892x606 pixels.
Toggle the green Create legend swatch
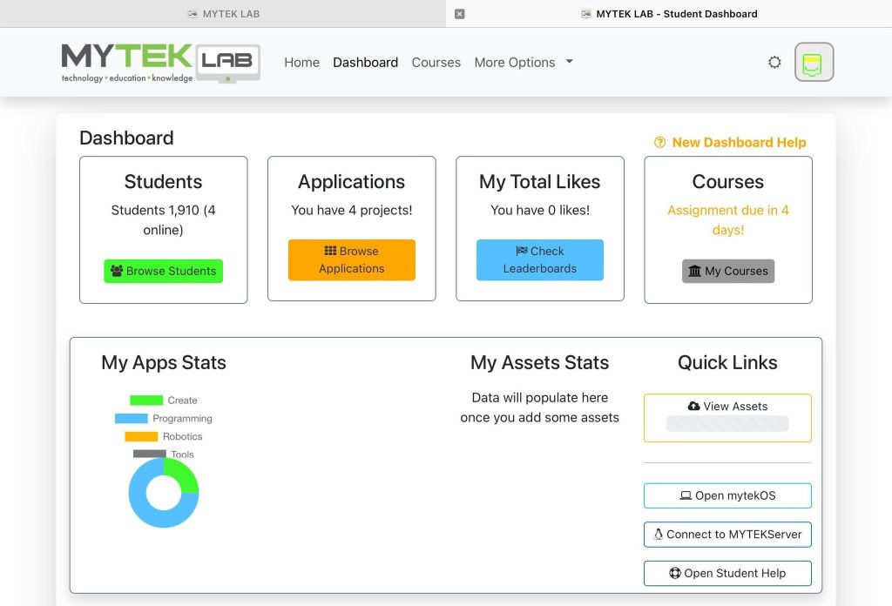point(146,401)
